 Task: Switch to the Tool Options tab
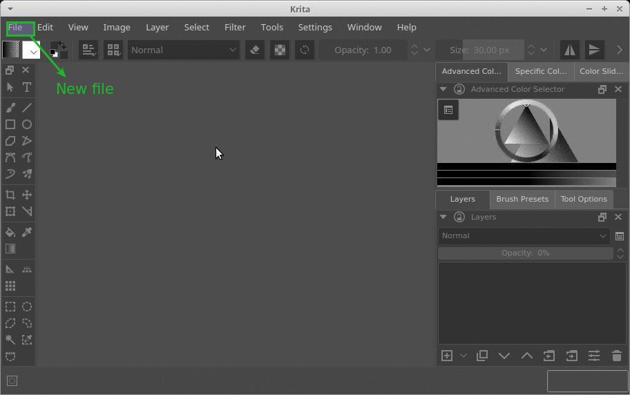coord(584,200)
